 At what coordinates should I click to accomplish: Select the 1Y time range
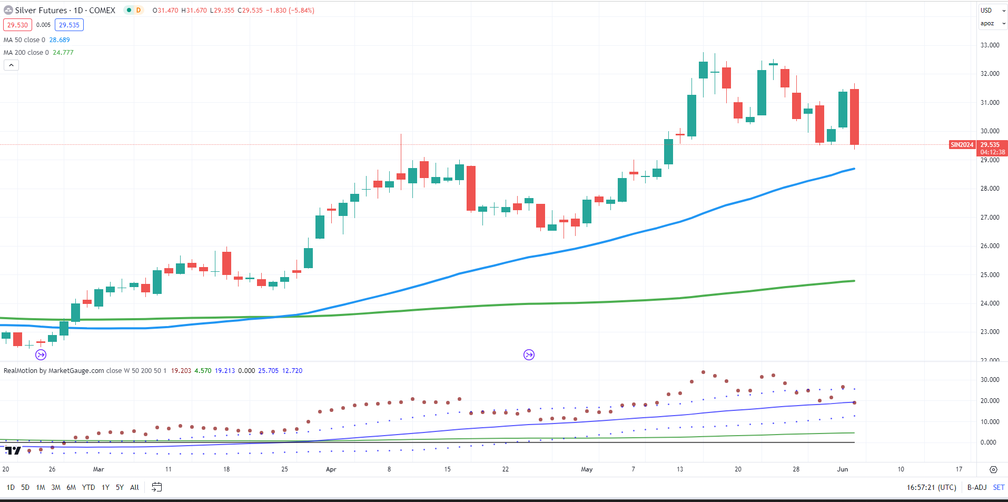tap(105, 487)
